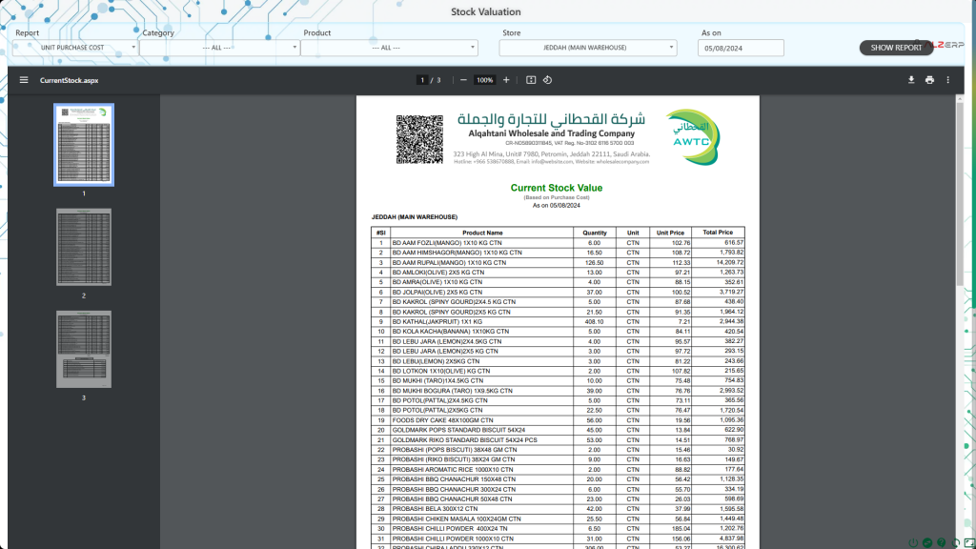Click the Total Price column header
This screenshot has width=976, height=549.
click(718, 233)
